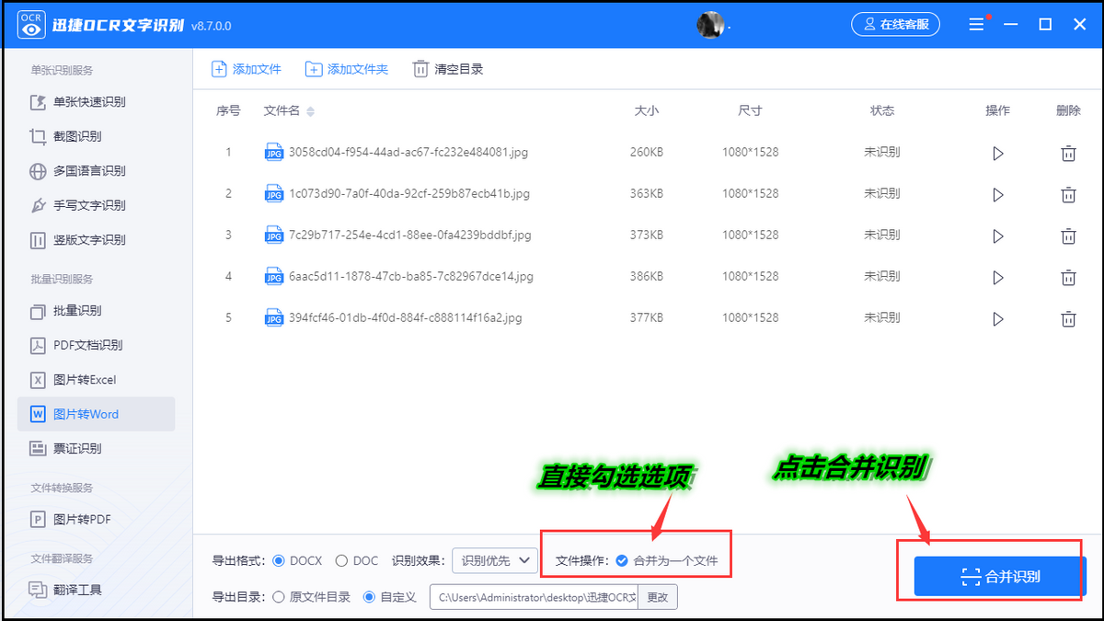
Task: Click JPG icon of 394fcf46 file
Action: (273, 317)
